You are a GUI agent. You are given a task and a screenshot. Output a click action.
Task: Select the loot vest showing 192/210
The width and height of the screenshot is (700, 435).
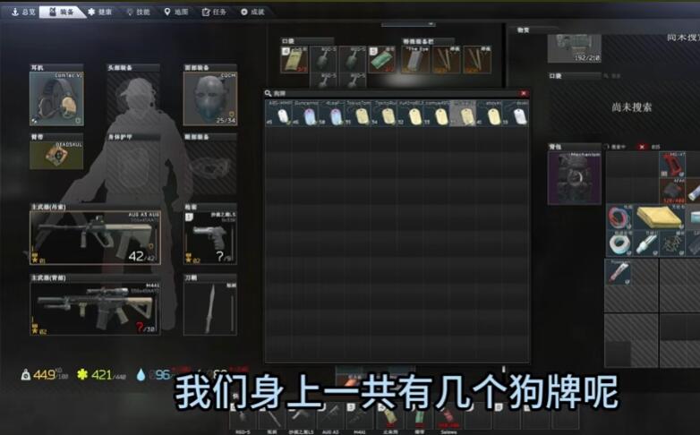pos(574,48)
